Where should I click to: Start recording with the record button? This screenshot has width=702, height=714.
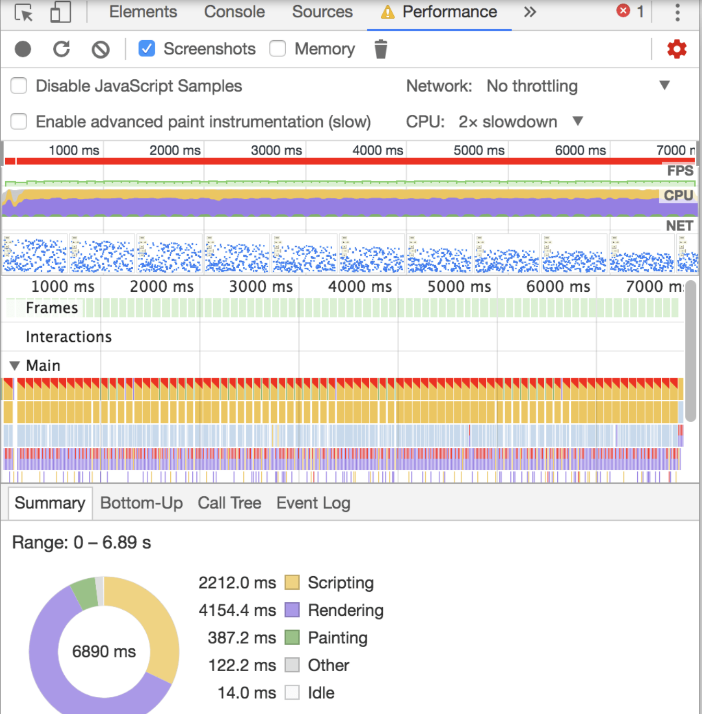22,49
